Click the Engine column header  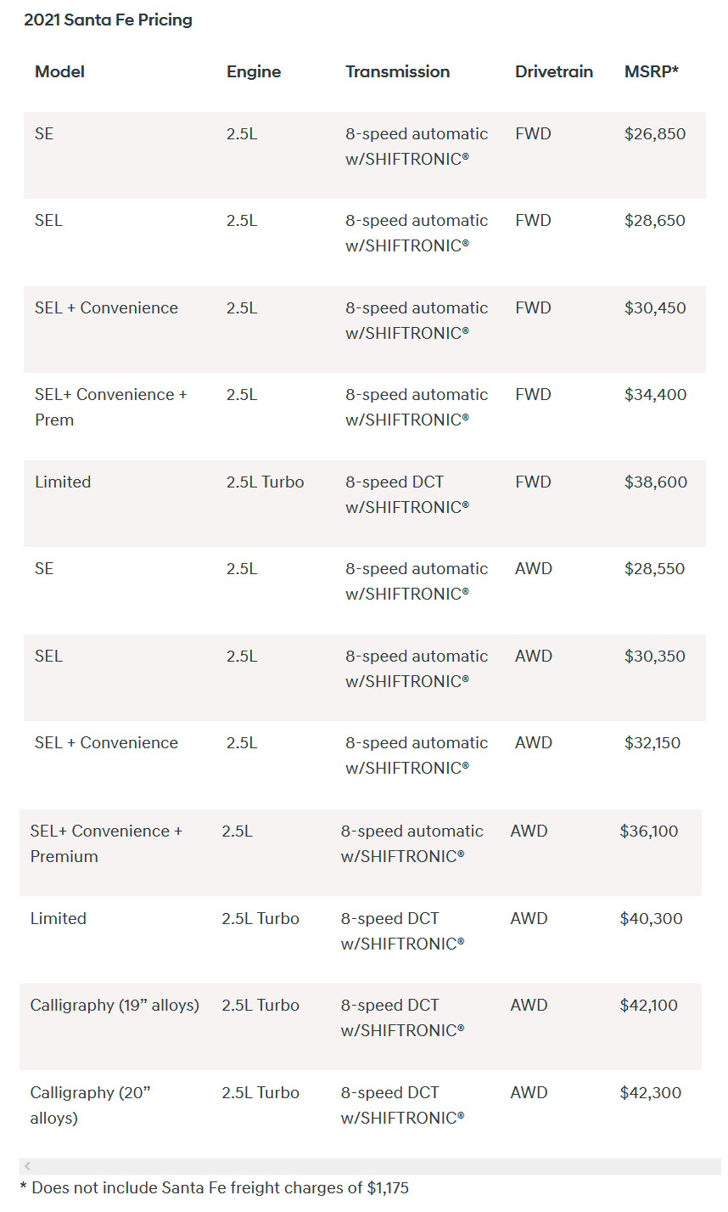[253, 71]
